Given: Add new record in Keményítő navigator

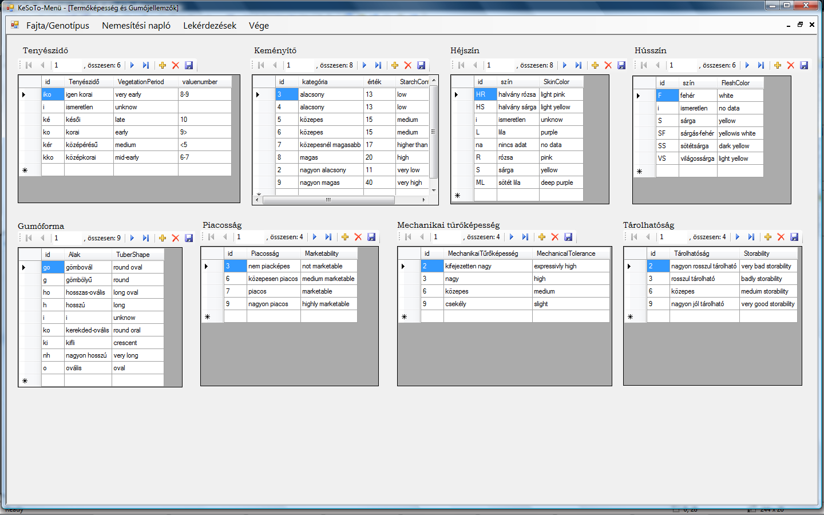Looking at the screenshot, I should (395, 65).
